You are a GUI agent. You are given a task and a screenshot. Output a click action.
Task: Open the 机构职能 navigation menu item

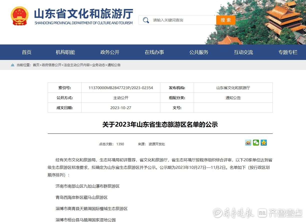(65, 52)
